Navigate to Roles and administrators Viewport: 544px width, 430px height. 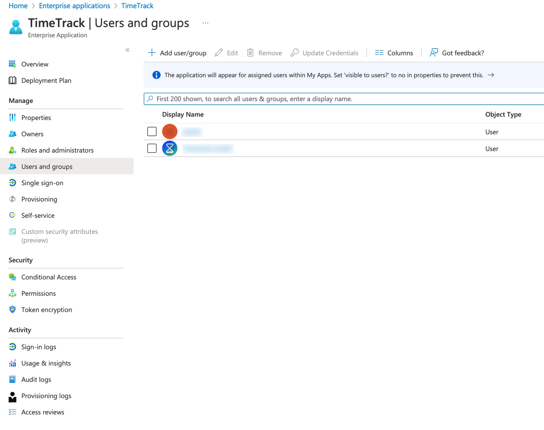[x=58, y=150]
